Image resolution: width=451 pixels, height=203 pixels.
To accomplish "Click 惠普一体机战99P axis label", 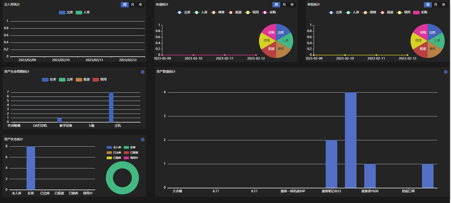I will 293,191.
